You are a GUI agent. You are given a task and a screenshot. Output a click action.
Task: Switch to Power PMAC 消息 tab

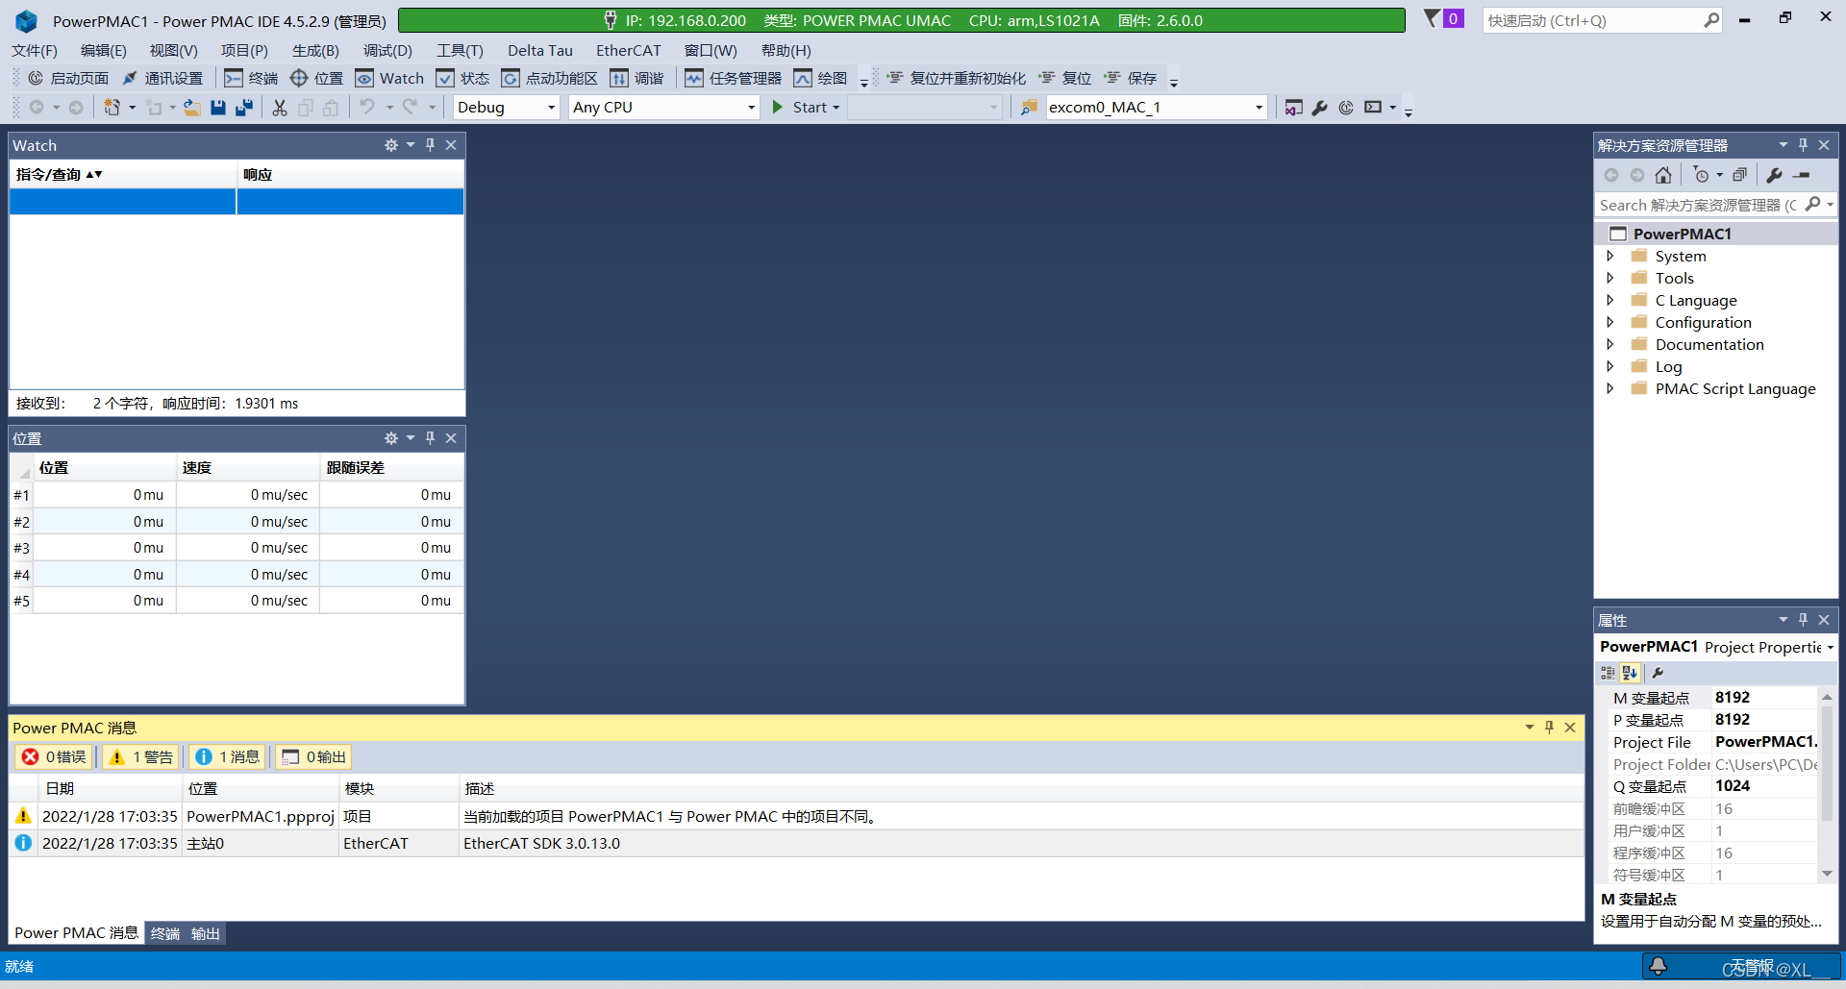coord(76,933)
